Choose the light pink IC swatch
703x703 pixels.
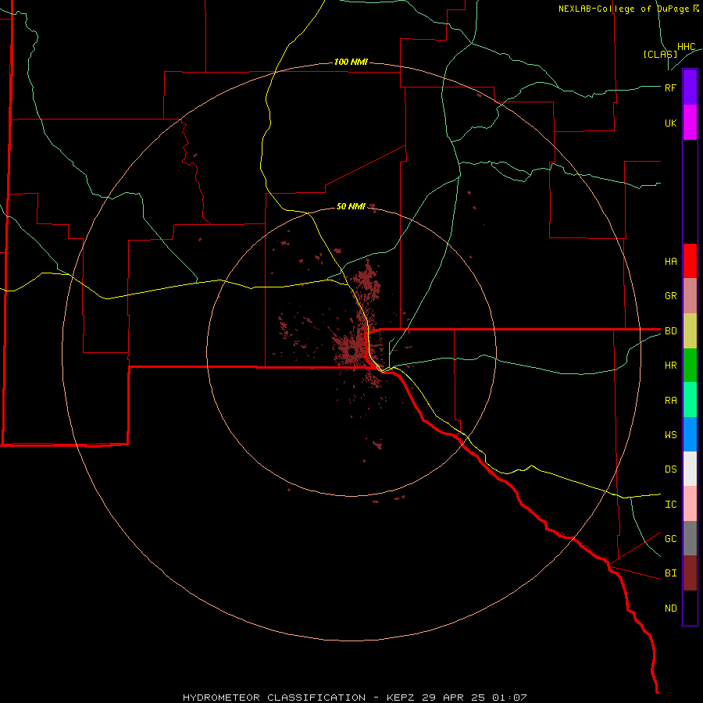click(690, 504)
